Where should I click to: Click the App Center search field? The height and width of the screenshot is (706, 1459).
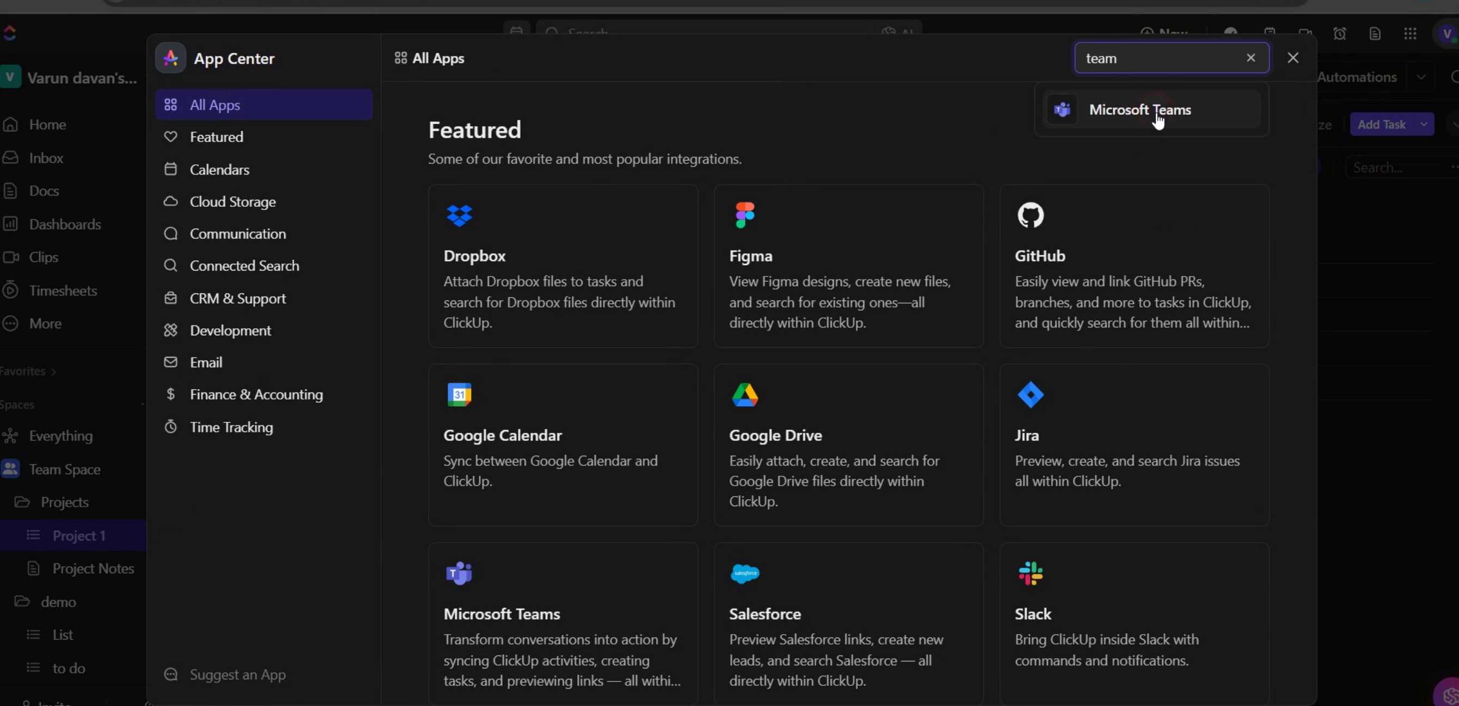click(1156, 58)
